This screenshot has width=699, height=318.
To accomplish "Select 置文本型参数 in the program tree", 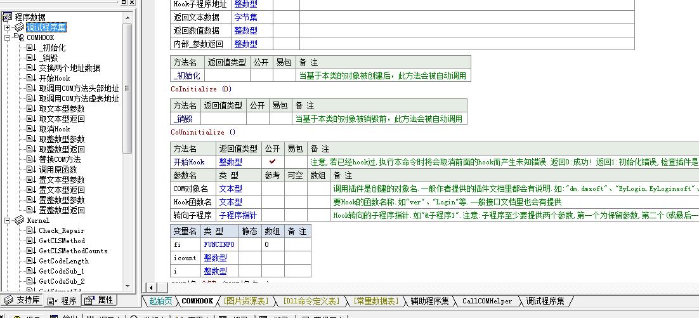I will (62, 180).
